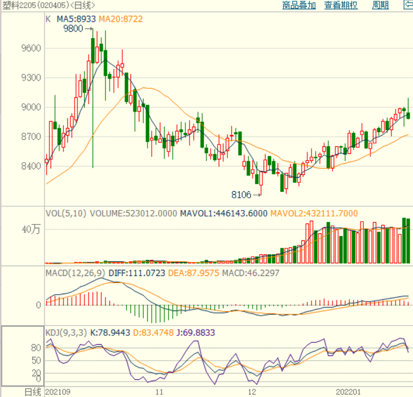Open the 商品叠加 overlay link
This screenshot has height=397, width=413.
pos(299,6)
